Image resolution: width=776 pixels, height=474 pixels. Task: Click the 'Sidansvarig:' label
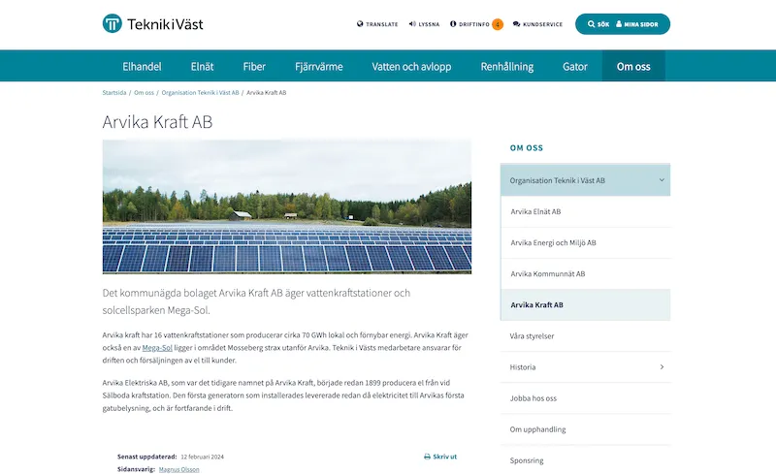tap(136, 469)
